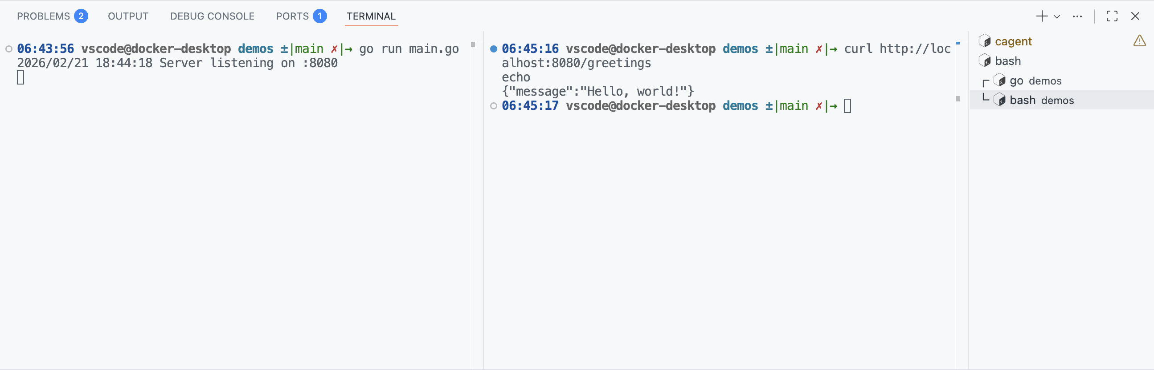Switch to the OUTPUT tab
This screenshot has height=371, width=1154.
pos(128,16)
